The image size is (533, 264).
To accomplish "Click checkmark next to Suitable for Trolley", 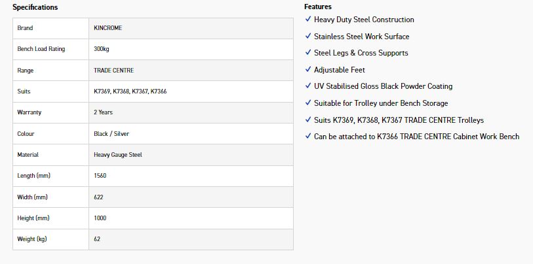I will 308,103.
